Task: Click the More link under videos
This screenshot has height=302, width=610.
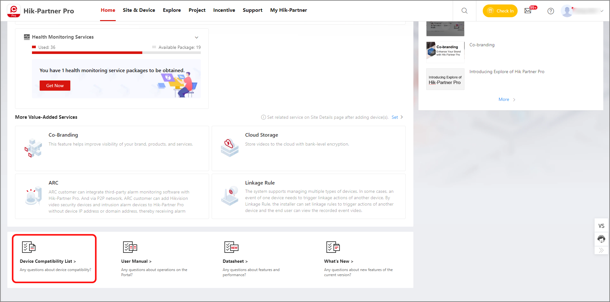Action: pyautogui.click(x=504, y=100)
